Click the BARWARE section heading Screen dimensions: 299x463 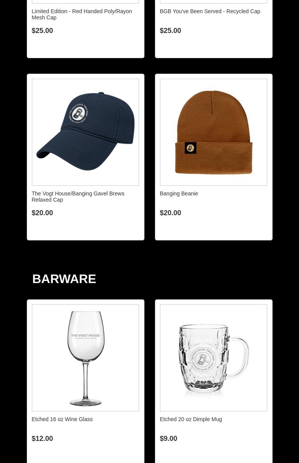(x=64, y=279)
